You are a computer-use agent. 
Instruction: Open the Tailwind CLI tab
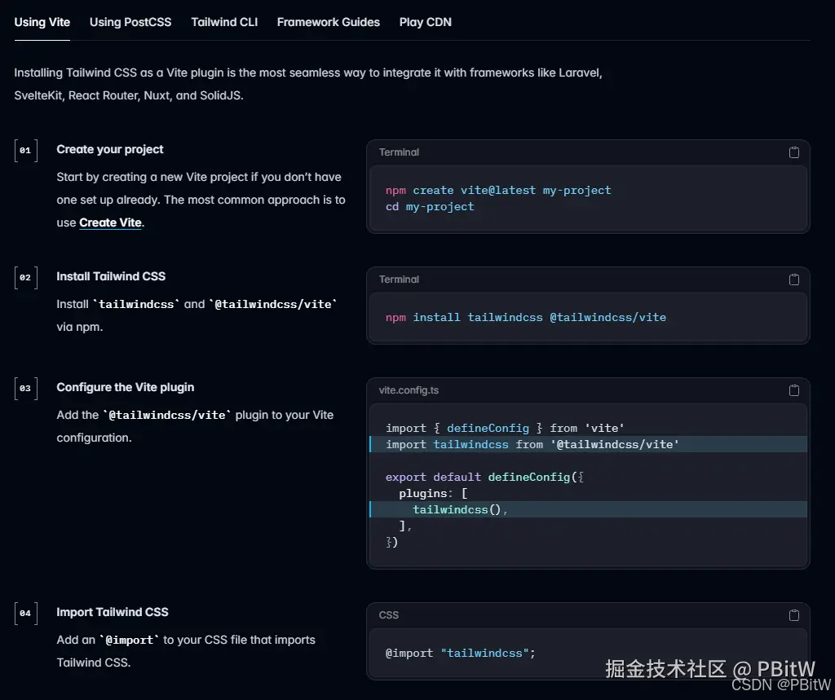[224, 22]
